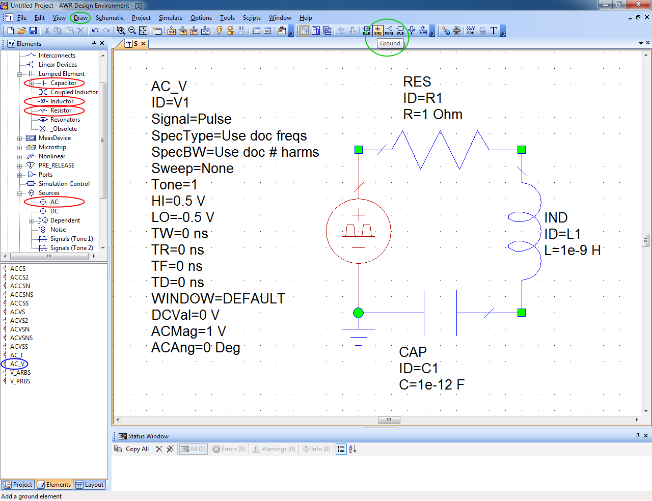
Task: Click the ELE element tool icon
Action: point(367,31)
